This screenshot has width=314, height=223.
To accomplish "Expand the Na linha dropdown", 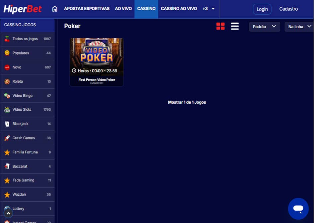I will click(298, 27).
